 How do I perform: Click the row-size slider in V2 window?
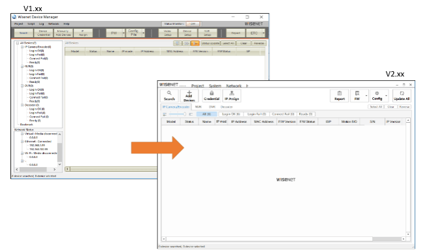tap(178, 114)
